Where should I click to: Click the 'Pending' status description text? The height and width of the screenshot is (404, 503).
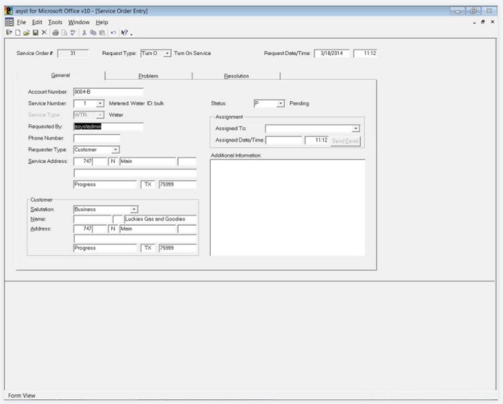(299, 103)
